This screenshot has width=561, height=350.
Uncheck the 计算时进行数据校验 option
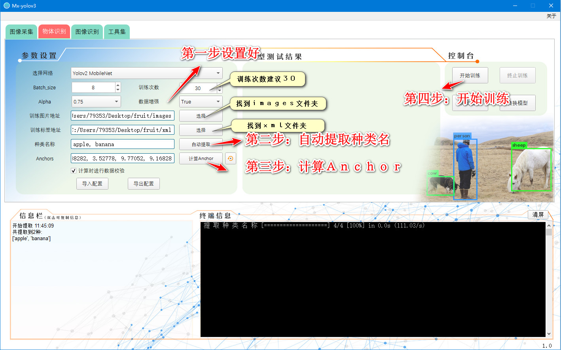74,171
